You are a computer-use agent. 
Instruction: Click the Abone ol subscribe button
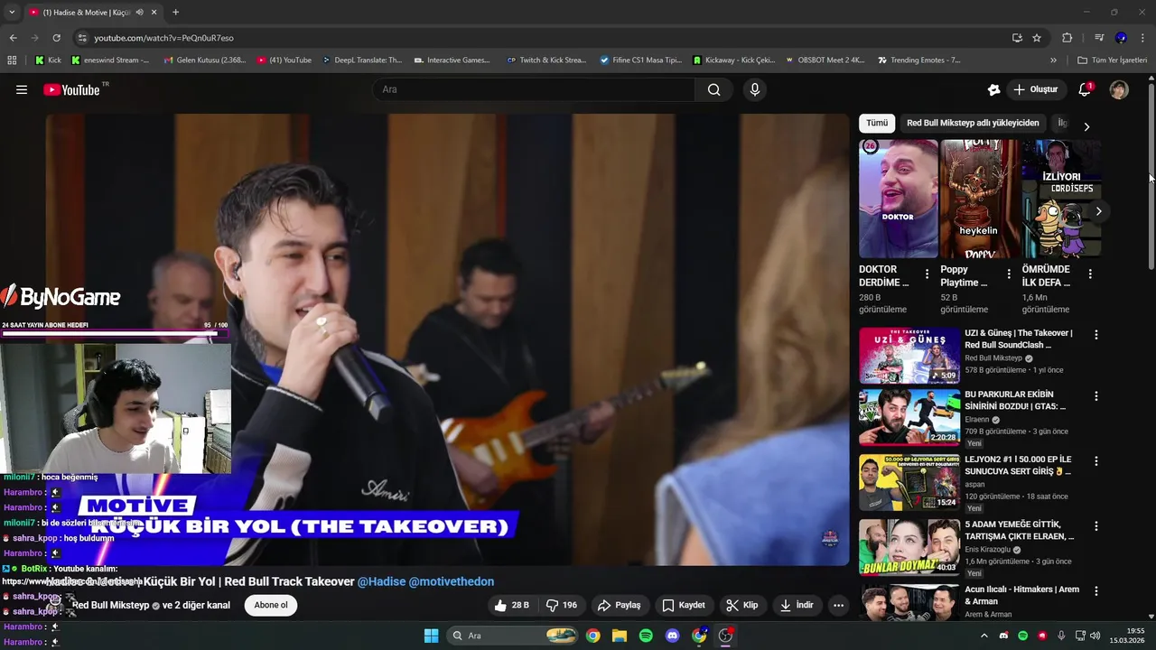pos(271,605)
